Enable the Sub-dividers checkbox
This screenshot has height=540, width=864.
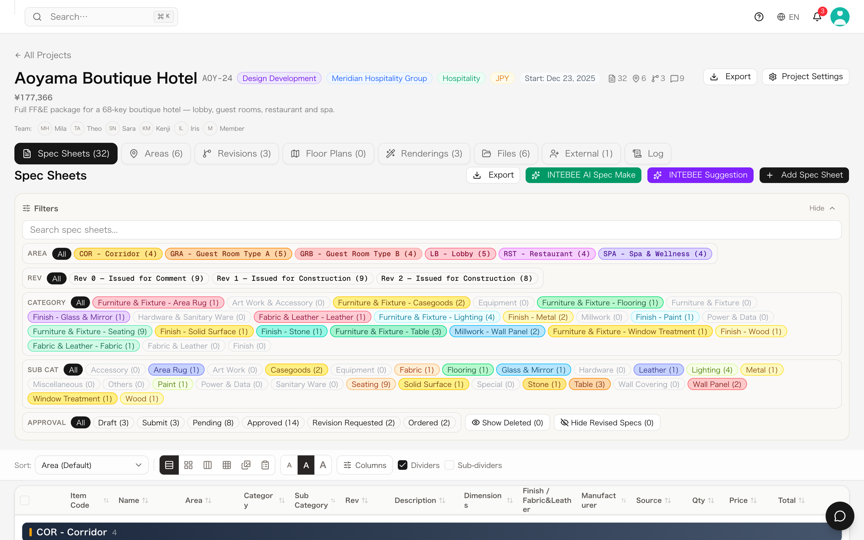449,465
